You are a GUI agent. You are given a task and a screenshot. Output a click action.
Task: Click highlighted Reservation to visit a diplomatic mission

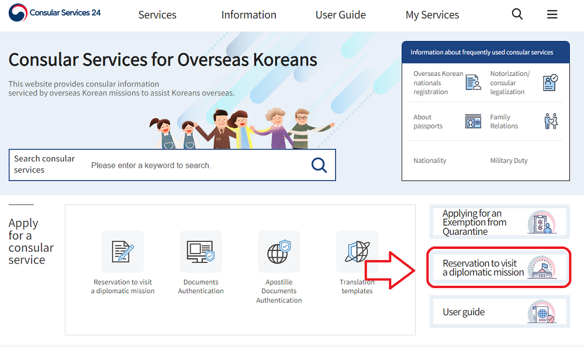coord(499,268)
